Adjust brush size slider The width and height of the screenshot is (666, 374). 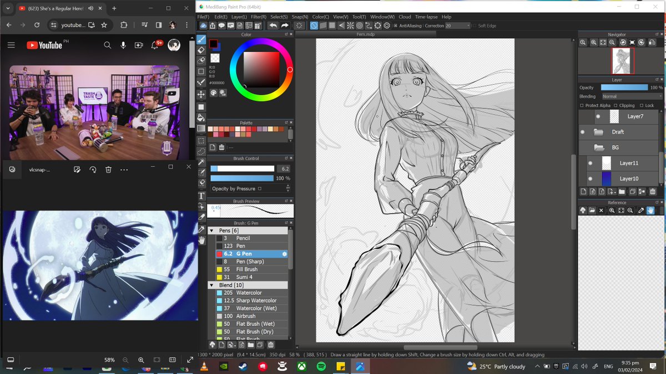(243, 168)
